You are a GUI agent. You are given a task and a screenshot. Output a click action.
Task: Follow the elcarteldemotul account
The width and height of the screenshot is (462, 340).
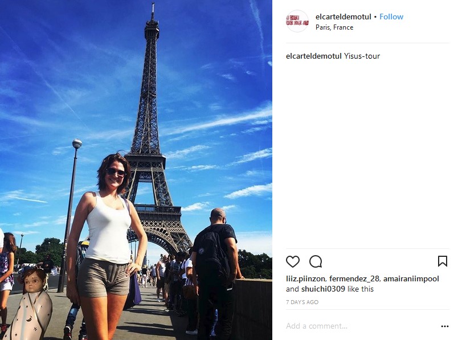pyautogui.click(x=391, y=17)
